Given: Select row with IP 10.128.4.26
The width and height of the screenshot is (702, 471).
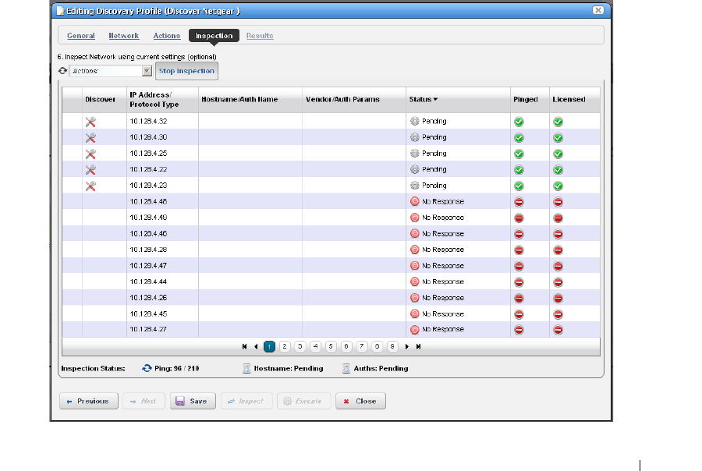Looking at the screenshot, I should point(331,298).
